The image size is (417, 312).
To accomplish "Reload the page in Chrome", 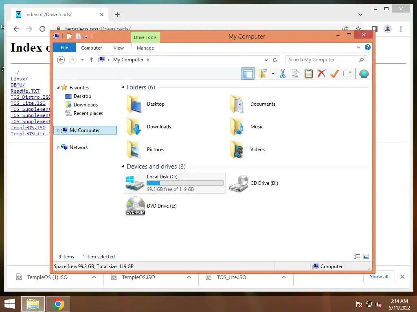I will pyautogui.click(x=42, y=29).
